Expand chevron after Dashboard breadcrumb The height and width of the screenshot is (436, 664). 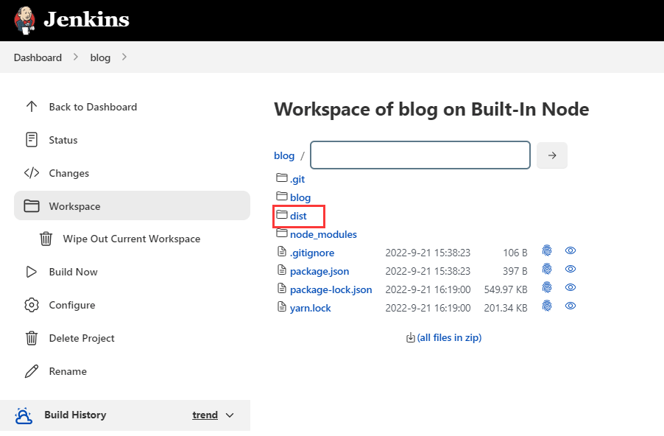pyautogui.click(x=76, y=57)
